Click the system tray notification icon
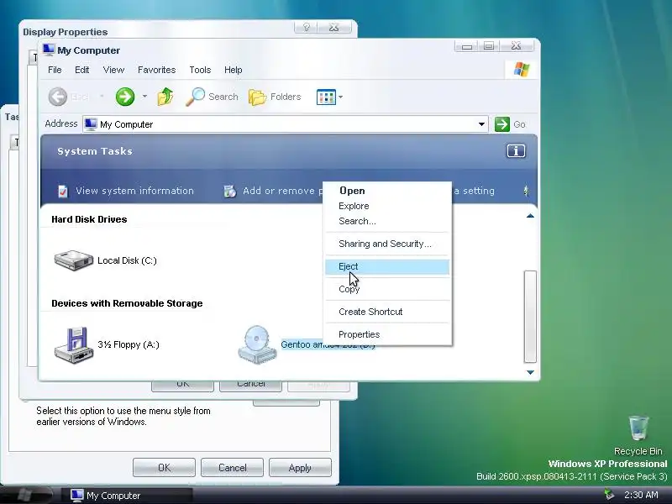Image resolution: width=672 pixels, height=504 pixels. 608,495
